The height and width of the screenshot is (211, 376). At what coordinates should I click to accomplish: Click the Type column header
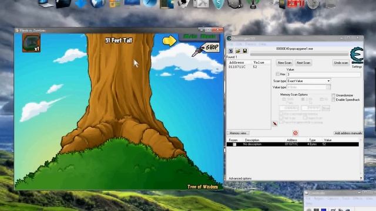click(312, 140)
